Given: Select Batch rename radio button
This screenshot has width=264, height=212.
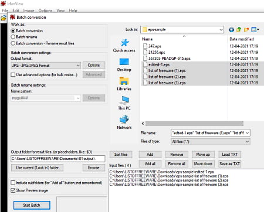Looking at the screenshot, I should [x=13, y=37].
